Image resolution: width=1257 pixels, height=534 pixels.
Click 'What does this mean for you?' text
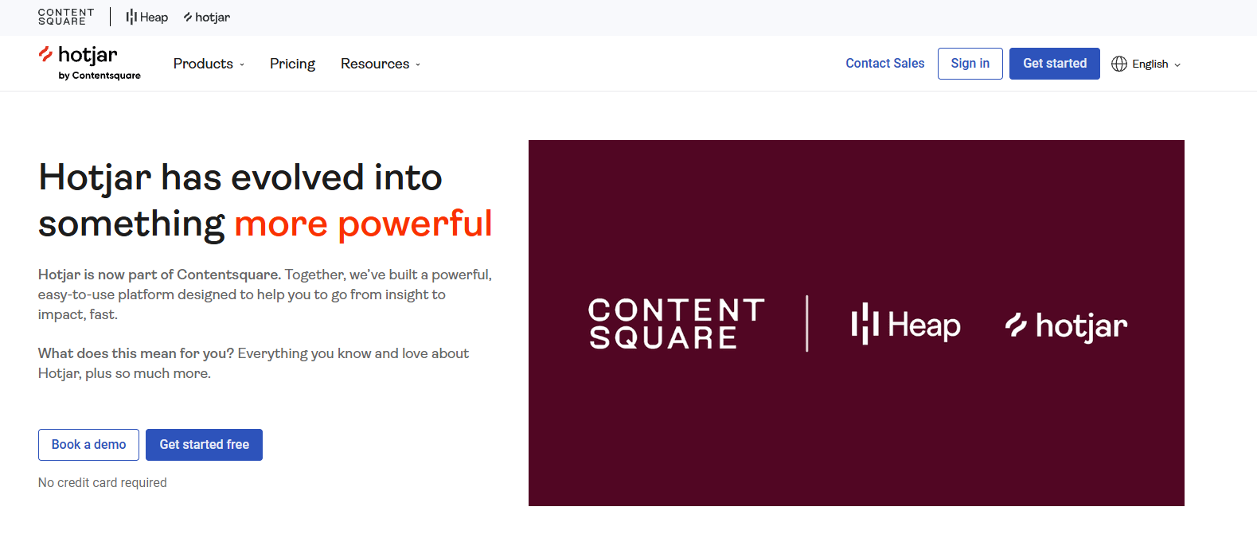click(136, 353)
